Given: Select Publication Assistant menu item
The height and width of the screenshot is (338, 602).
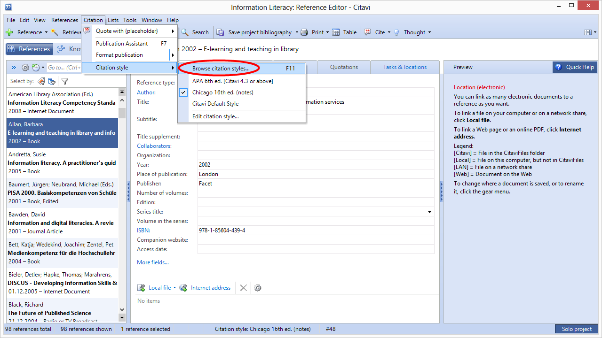Looking at the screenshot, I should 130,44.
